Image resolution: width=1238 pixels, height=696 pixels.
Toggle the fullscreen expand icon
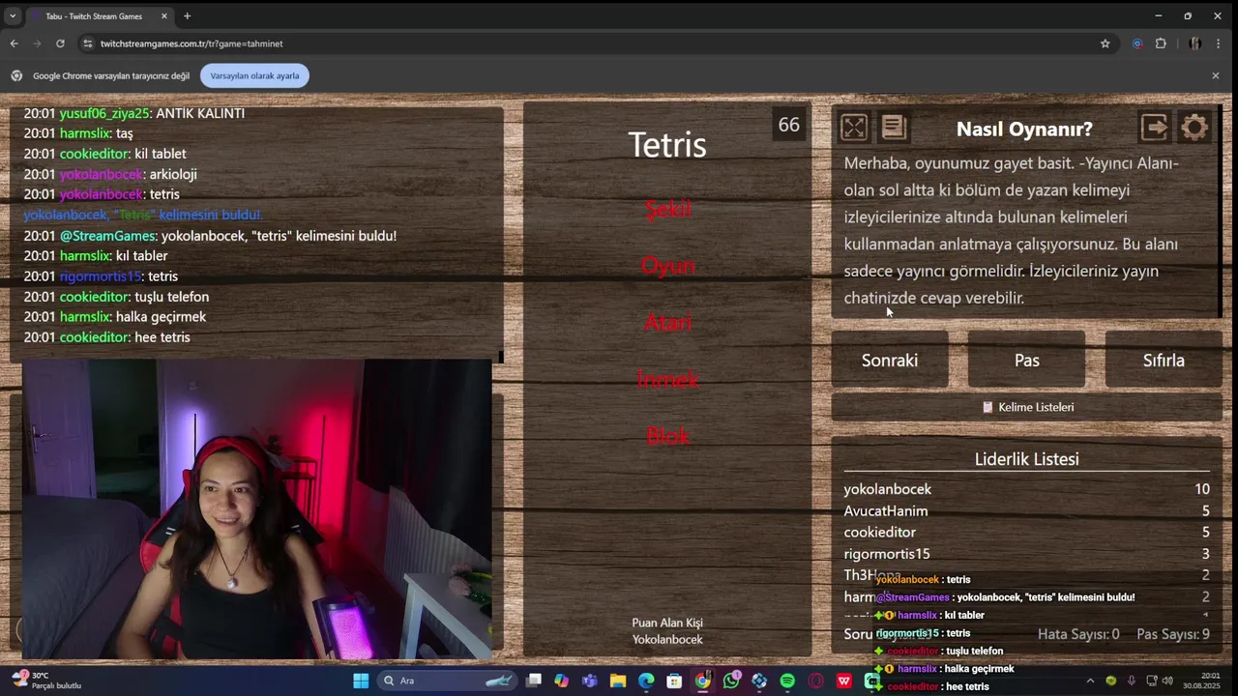(x=854, y=128)
